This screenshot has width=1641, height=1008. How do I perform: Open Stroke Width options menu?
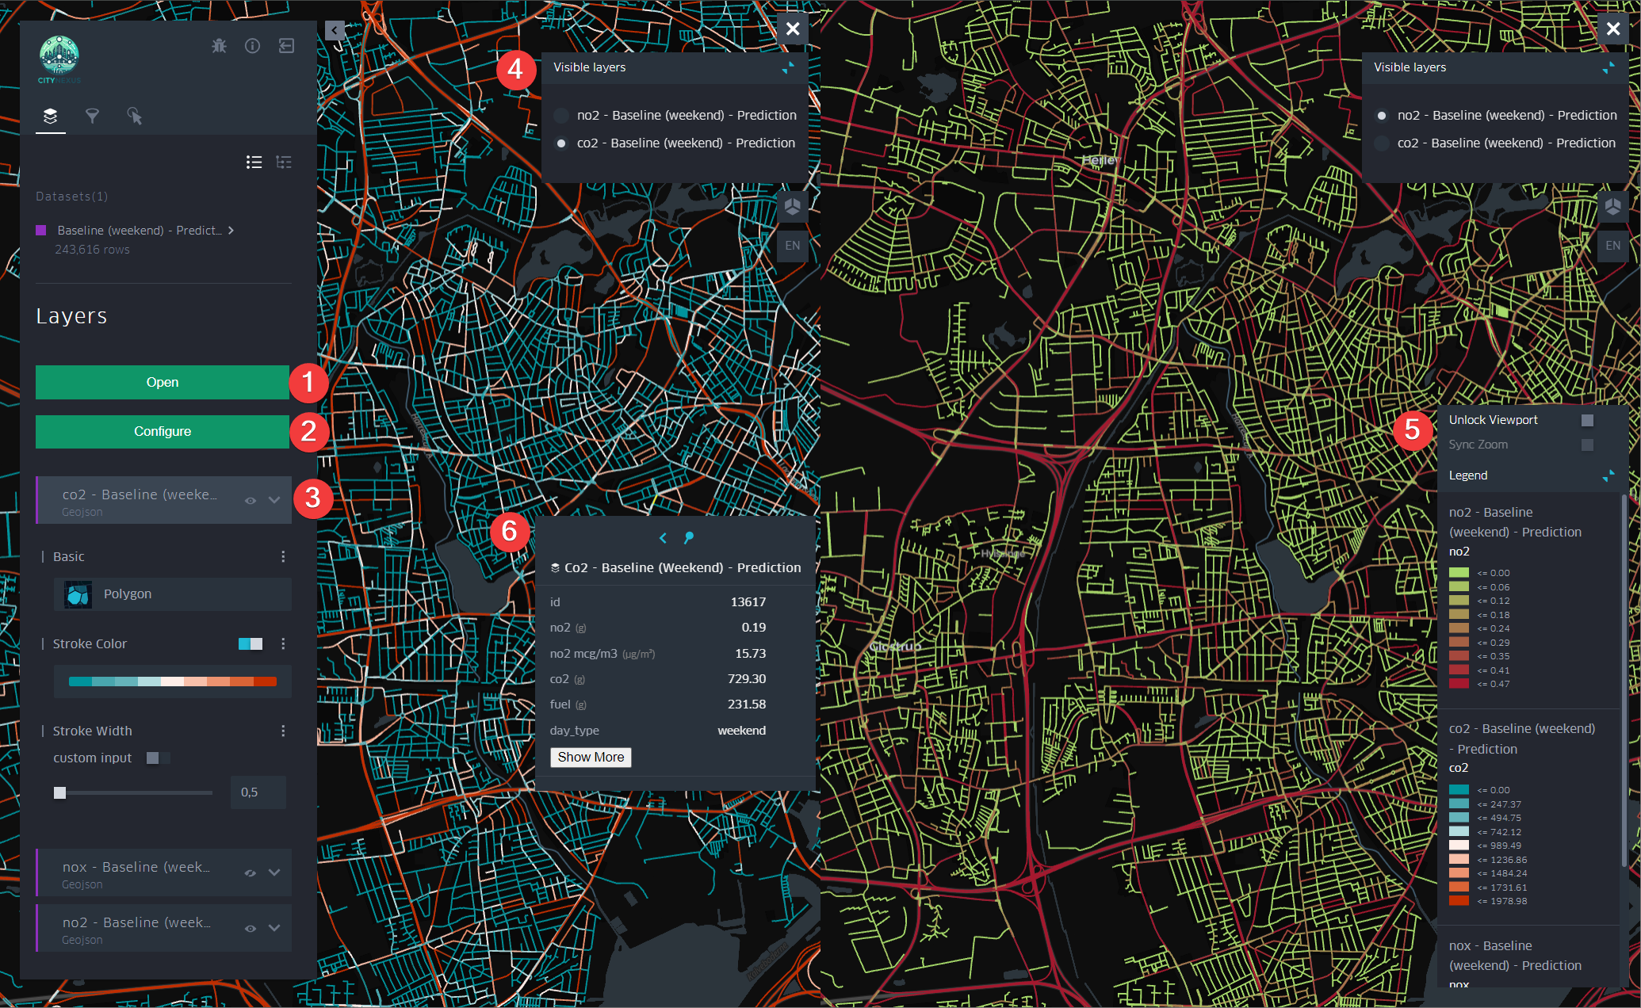click(283, 731)
